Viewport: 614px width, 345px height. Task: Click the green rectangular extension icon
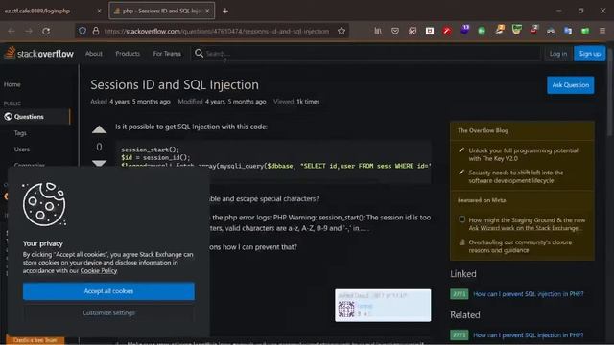pos(585,31)
